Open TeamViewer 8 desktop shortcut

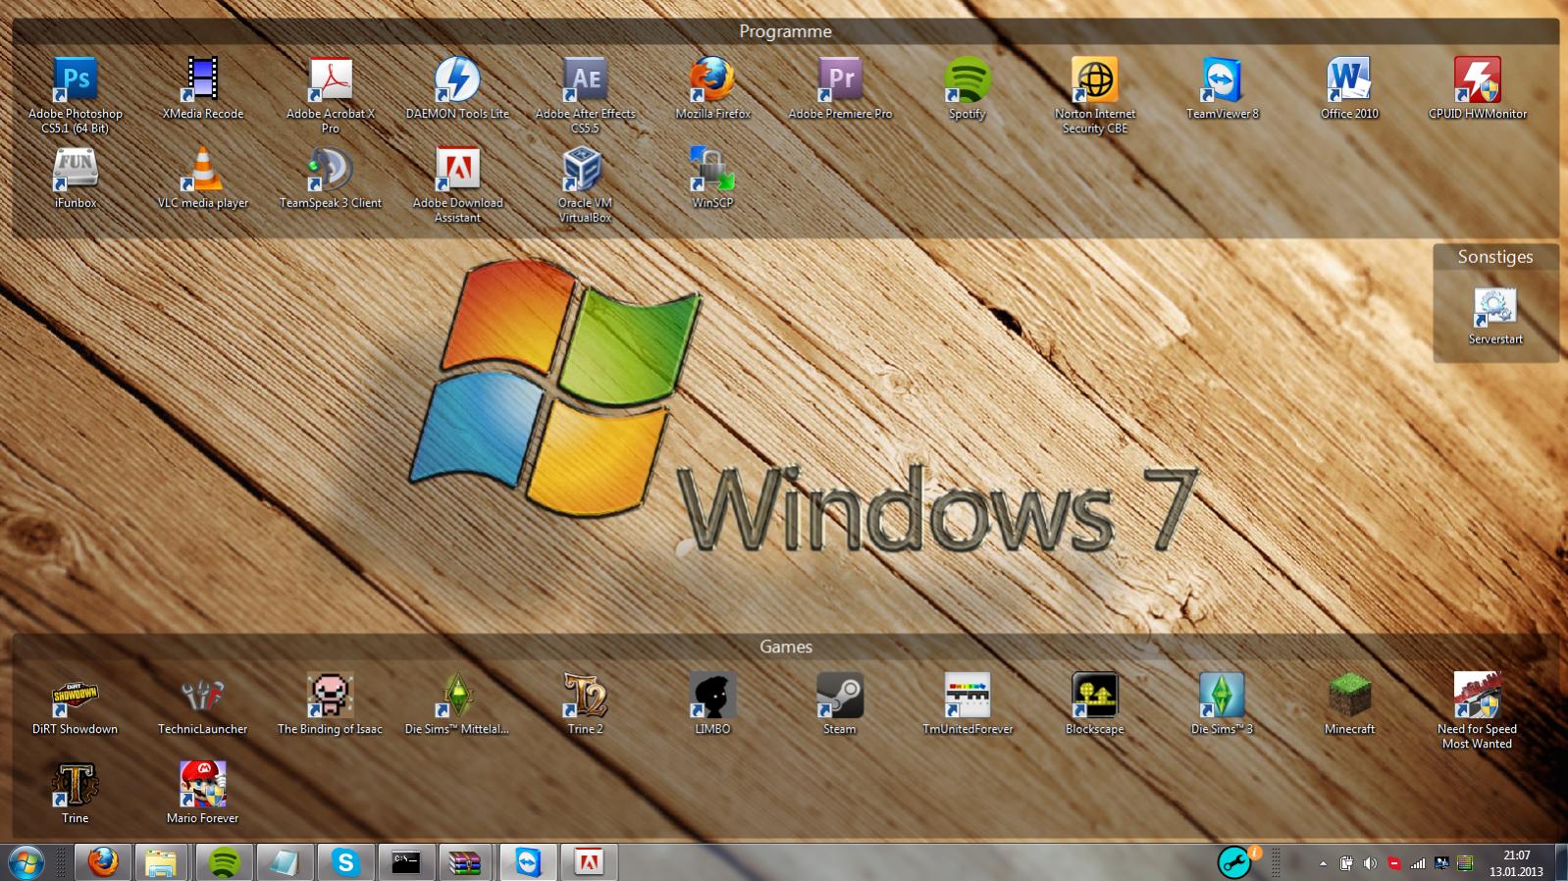coord(1223,88)
